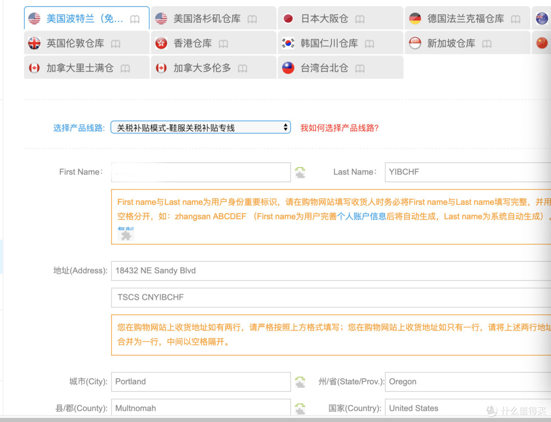Viewport: 551px width, 422px height.
Task: Open the 个人账户信息 link
Action: (362, 216)
